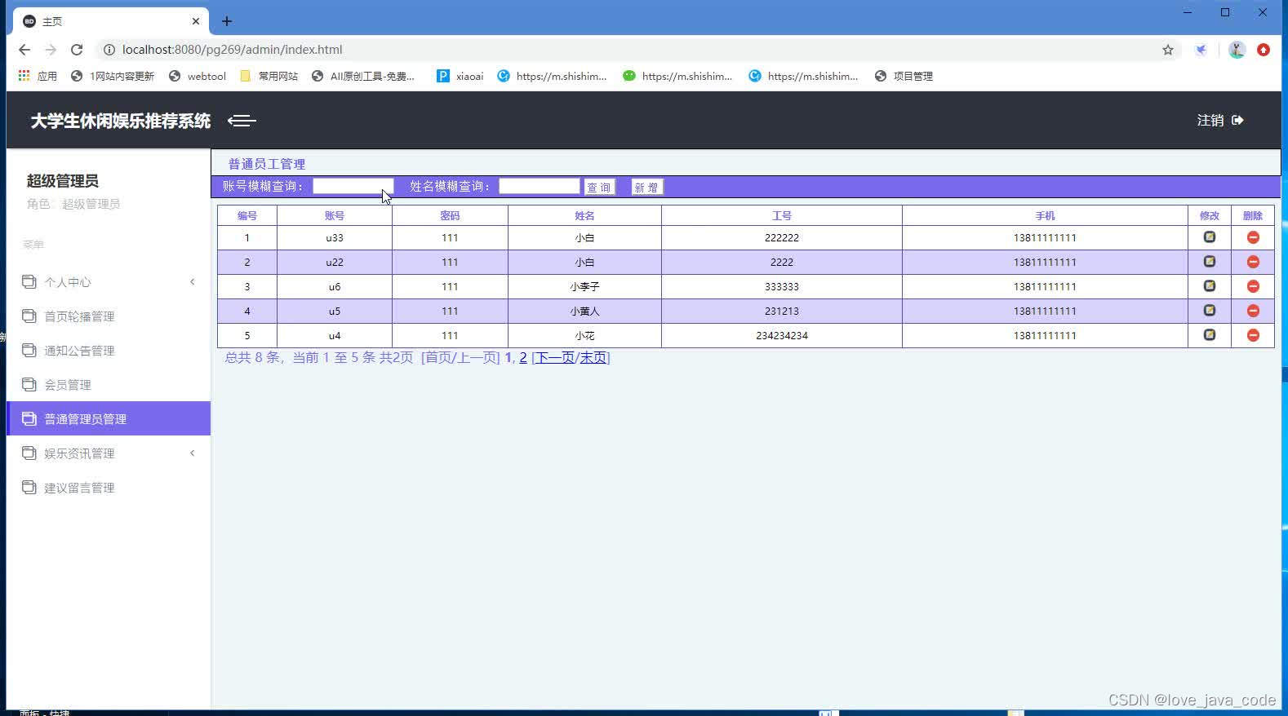The height and width of the screenshot is (716, 1288).
Task: Toggle the sidebar with the hamburger arrow icon
Action: click(x=242, y=121)
